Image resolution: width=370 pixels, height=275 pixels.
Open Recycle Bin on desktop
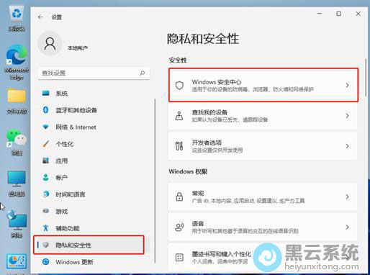pyautogui.click(x=17, y=19)
